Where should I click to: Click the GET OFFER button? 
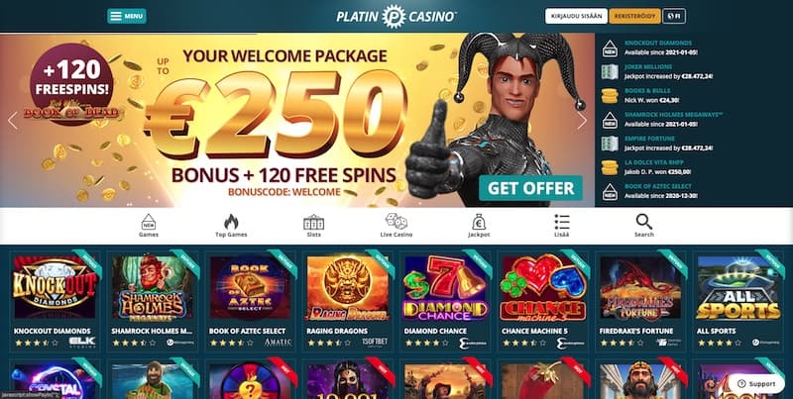click(x=530, y=188)
